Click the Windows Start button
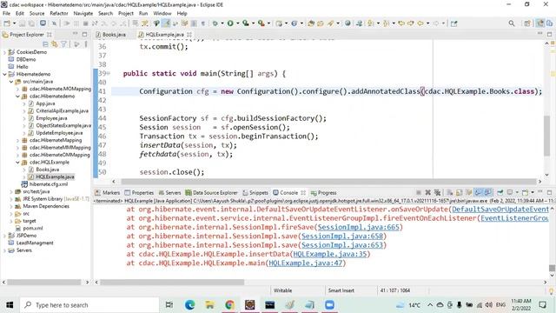Viewport: 556px width, 313px height. (x=10, y=305)
